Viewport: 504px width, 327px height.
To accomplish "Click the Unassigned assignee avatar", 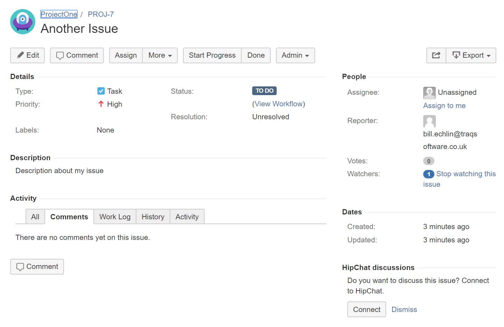I will 429,93.
